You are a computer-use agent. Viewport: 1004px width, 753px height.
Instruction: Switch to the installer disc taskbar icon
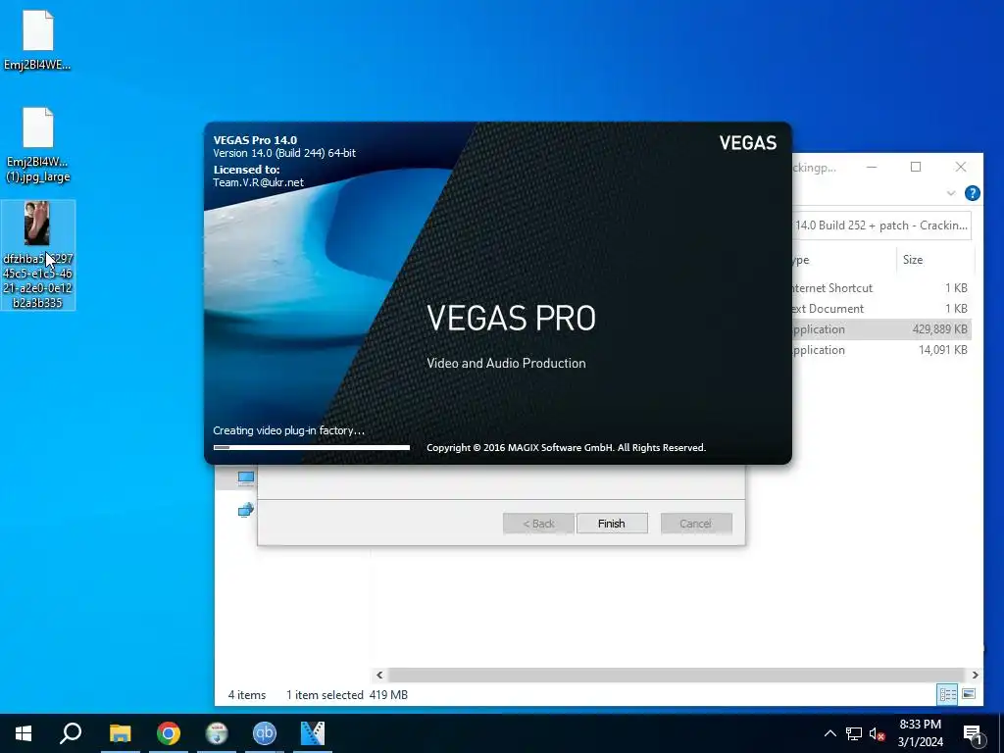217,733
